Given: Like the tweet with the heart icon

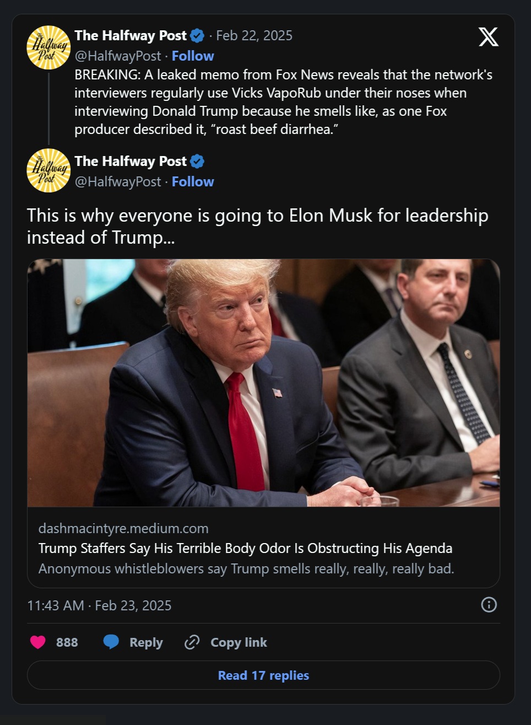Looking at the screenshot, I should pyautogui.click(x=38, y=642).
